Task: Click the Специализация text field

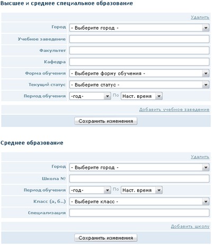Action: [139, 213]
